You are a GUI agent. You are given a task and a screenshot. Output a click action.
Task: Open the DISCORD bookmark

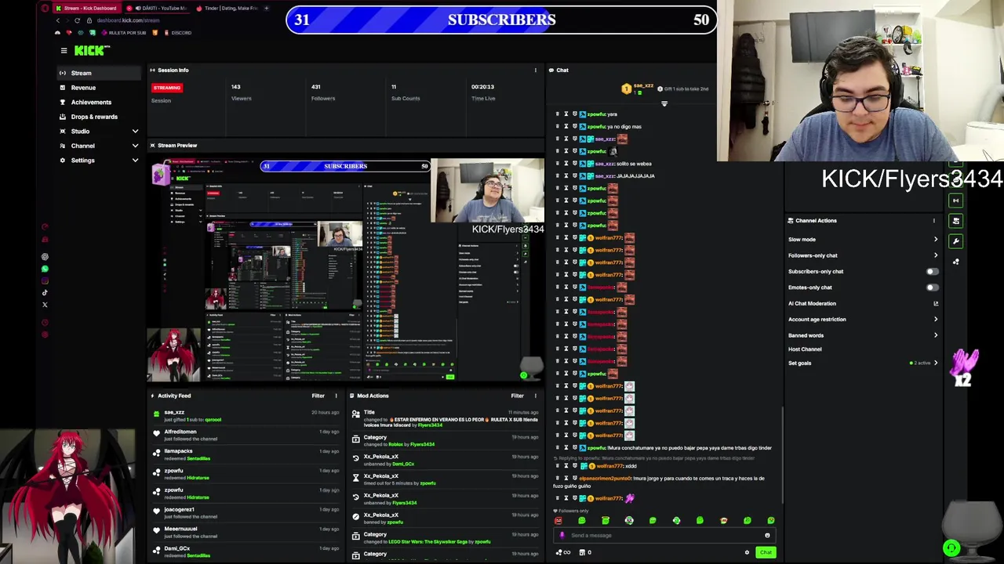point(176,33)
